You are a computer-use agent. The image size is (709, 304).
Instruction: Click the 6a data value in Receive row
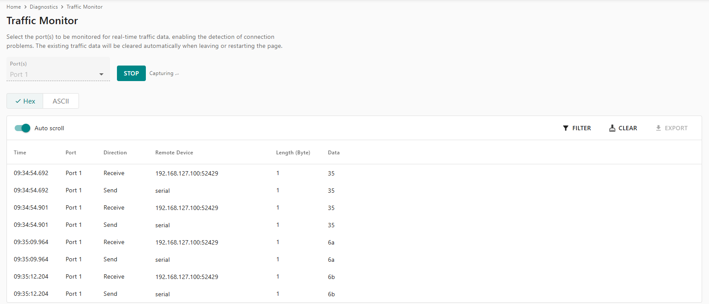pos(331,242)
